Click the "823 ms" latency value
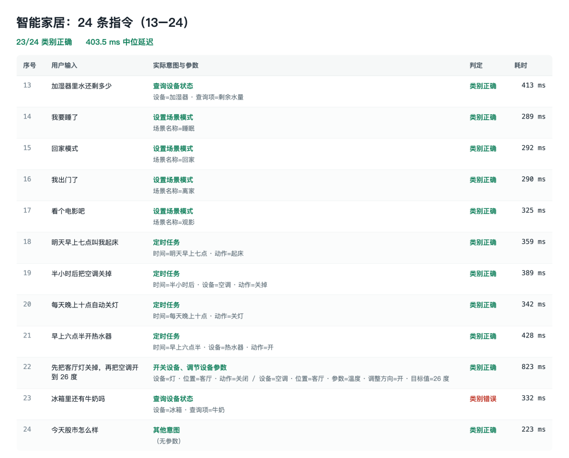This screenshot has width=569, height=458. [x=533, y=367]
